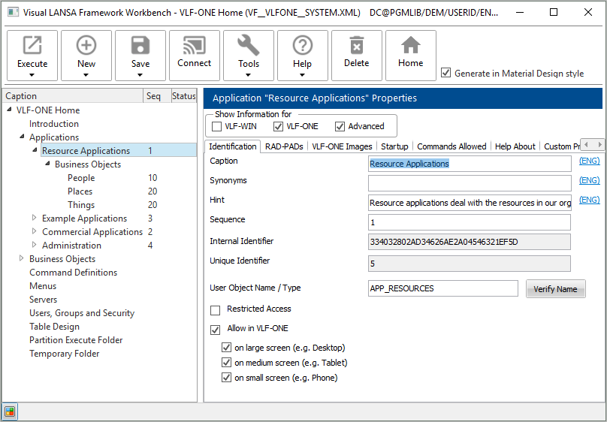Click the Connect cast icon
The height and width of the screenshot is (422, 607).
[195, 47]
